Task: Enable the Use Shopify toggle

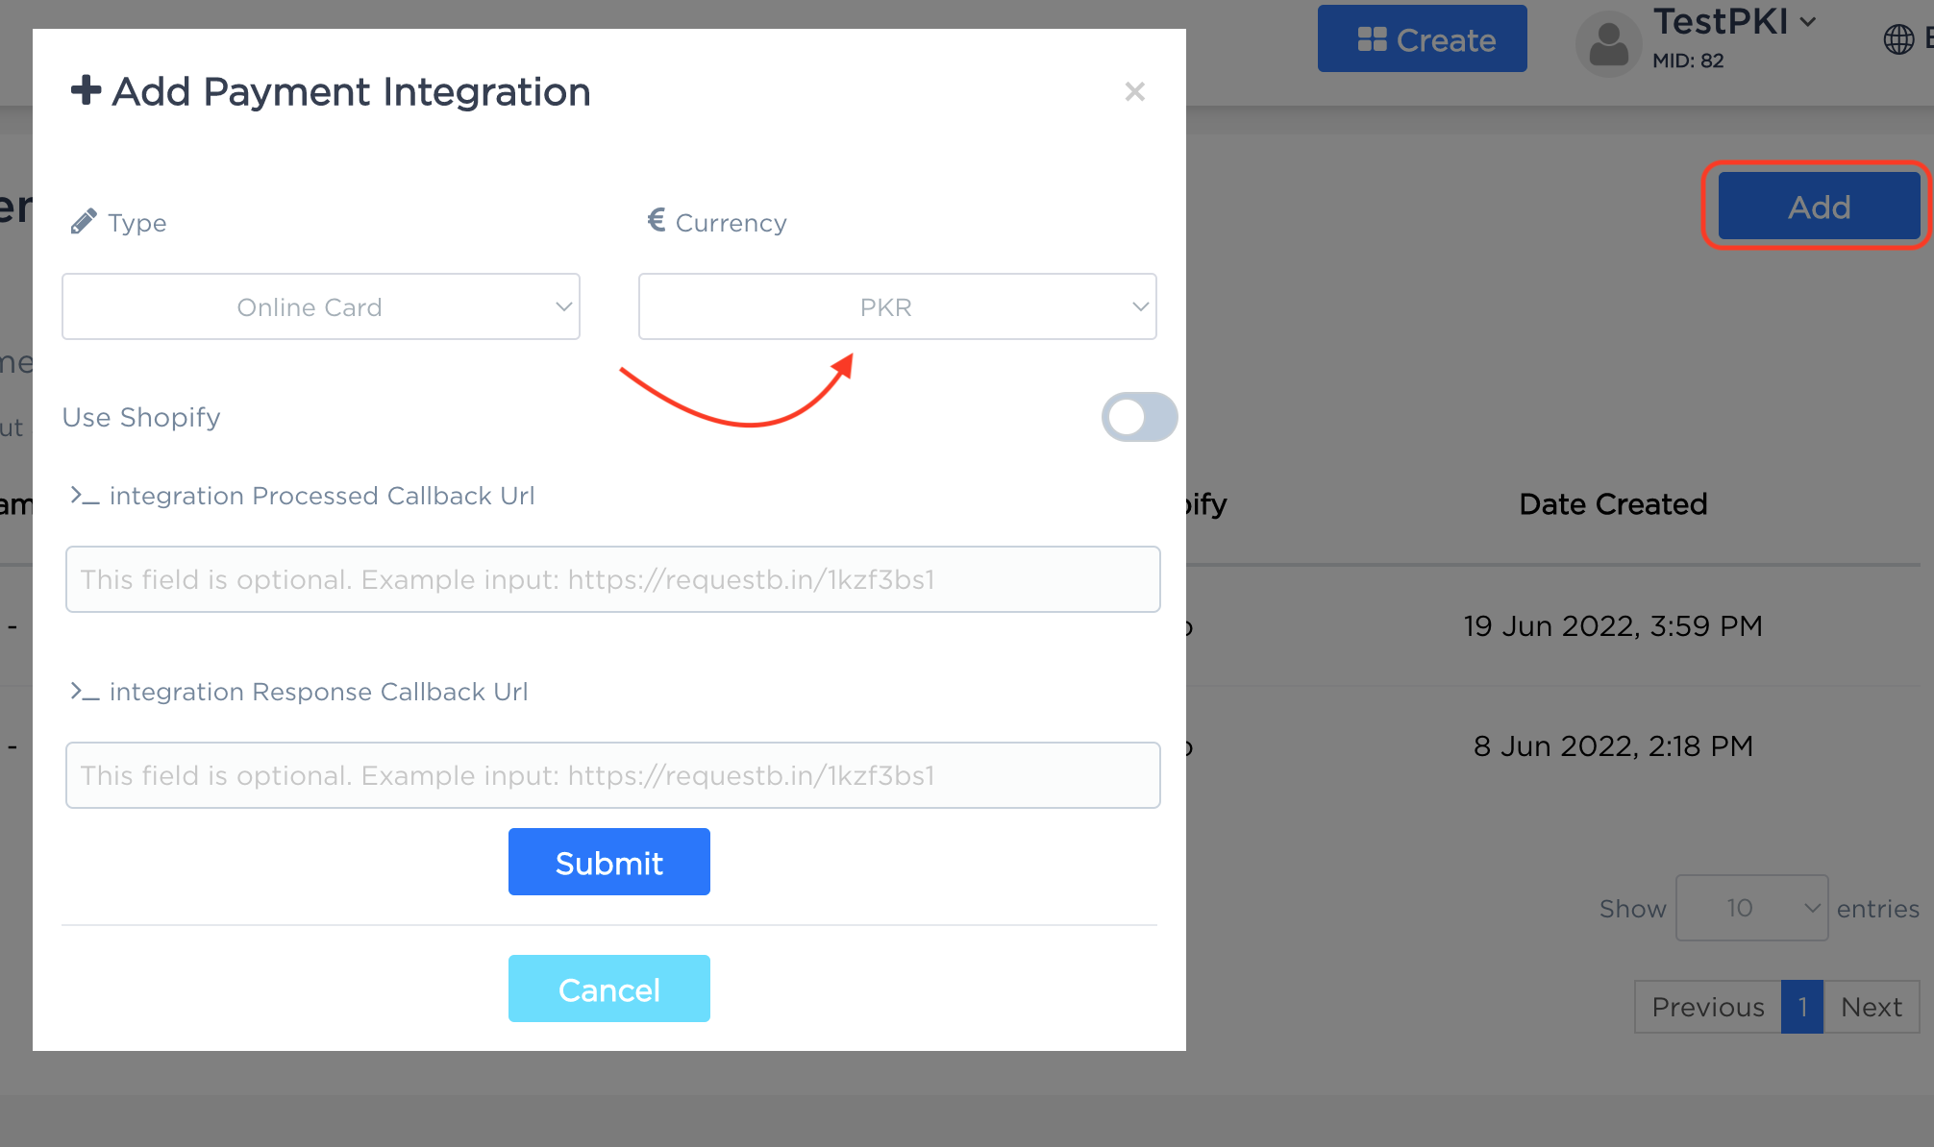Action: 1139,417
